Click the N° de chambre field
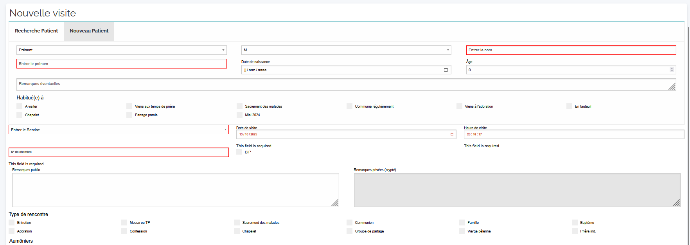Screen dimensions: 690x245 pyautogui.click(x=119, y=152)
